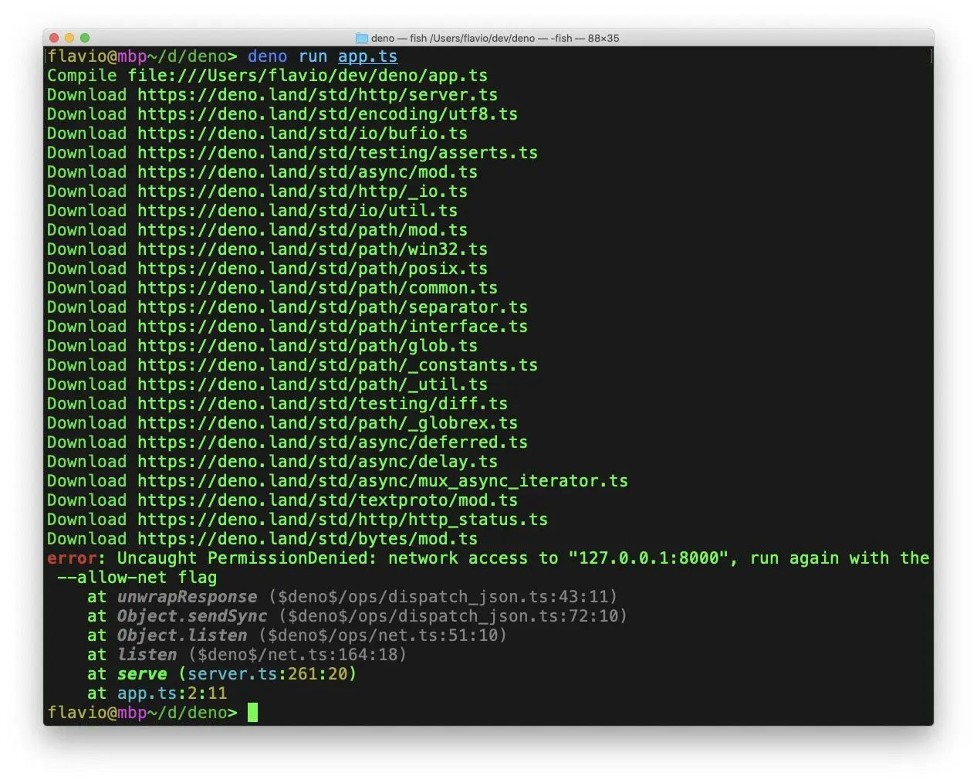Click the unwrapResponse stack trace line
Image resolution: width=977 pixels, height=783 pixels.
click(352, 597)
